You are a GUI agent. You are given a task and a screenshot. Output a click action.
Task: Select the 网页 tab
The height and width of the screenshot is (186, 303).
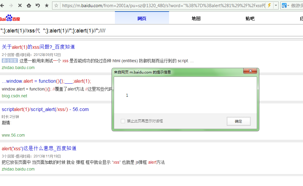pos(142,18)
